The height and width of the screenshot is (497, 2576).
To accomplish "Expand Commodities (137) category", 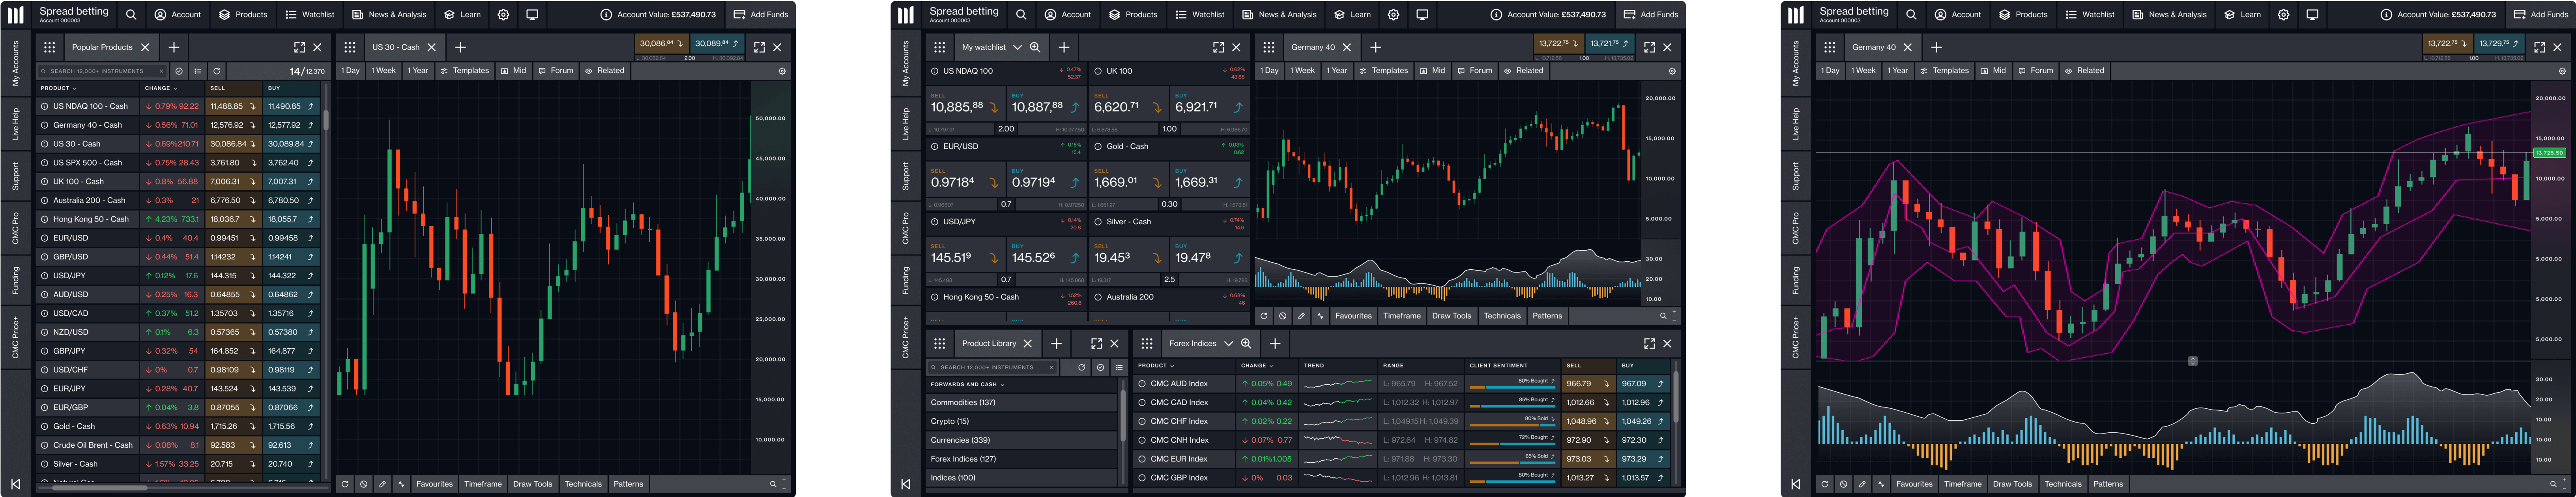I will point(1021,402).
